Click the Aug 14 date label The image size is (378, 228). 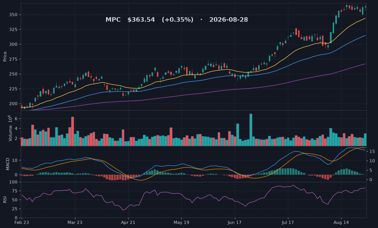[x=341, y=222]
